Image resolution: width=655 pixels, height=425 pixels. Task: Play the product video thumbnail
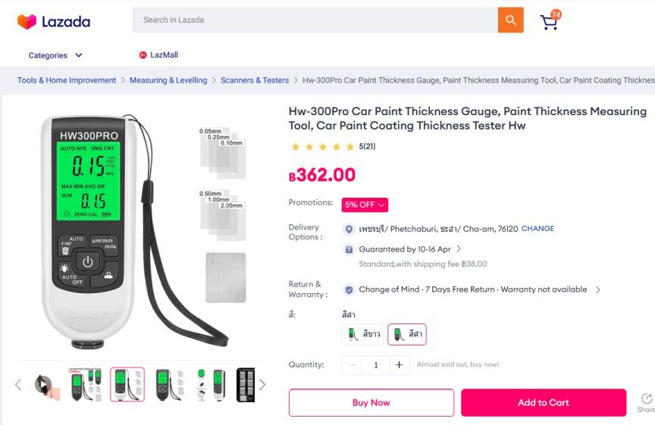pyautogui.click(x=43, y=385)
